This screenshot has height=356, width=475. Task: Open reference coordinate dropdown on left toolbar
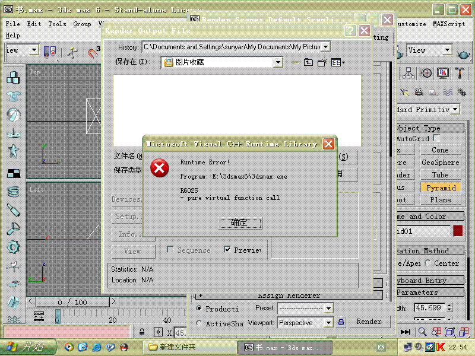pyautogui.click(x=34, y=50)
